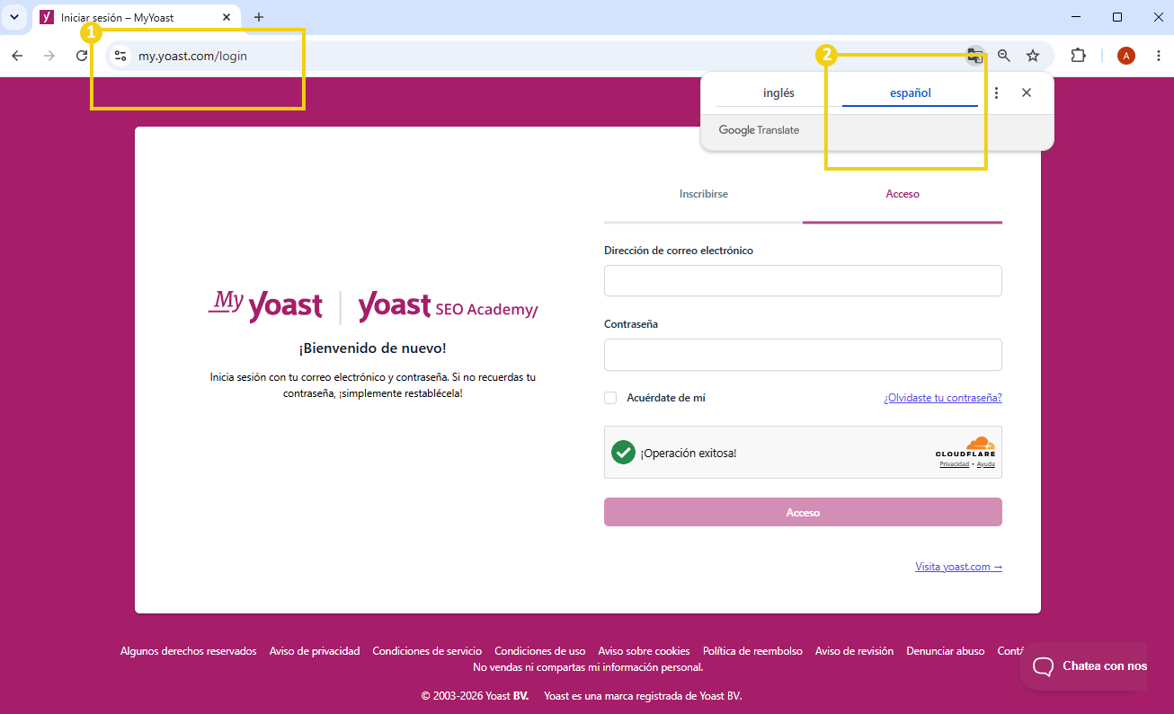The height and width of the screenshot is (714, 1174).
Task: Click the MyYoast logo
Action: pyautogui.click(x=265, y=305)
